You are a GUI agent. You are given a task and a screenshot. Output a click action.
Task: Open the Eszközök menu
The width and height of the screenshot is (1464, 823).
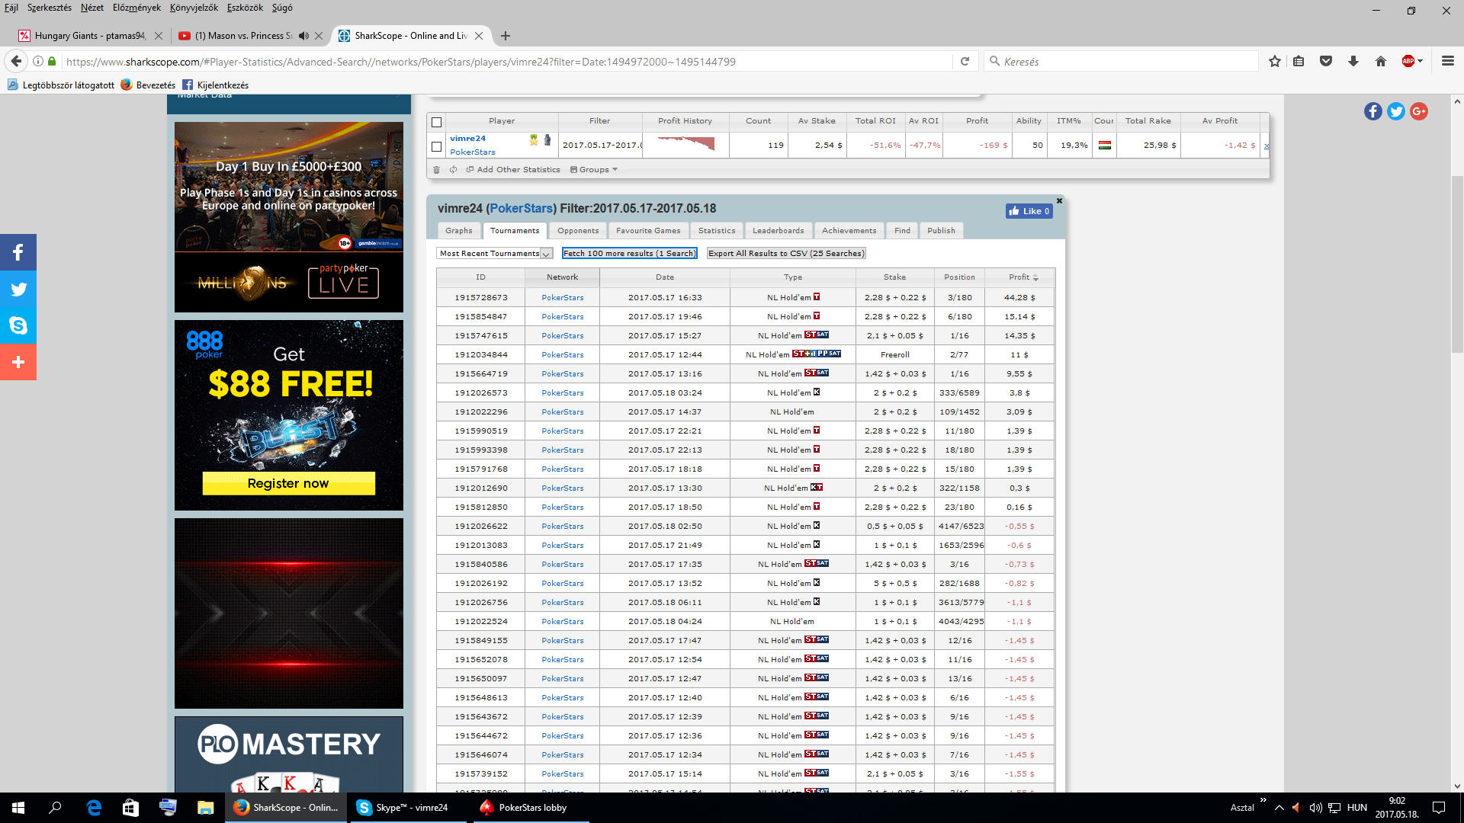pos(245,8)
